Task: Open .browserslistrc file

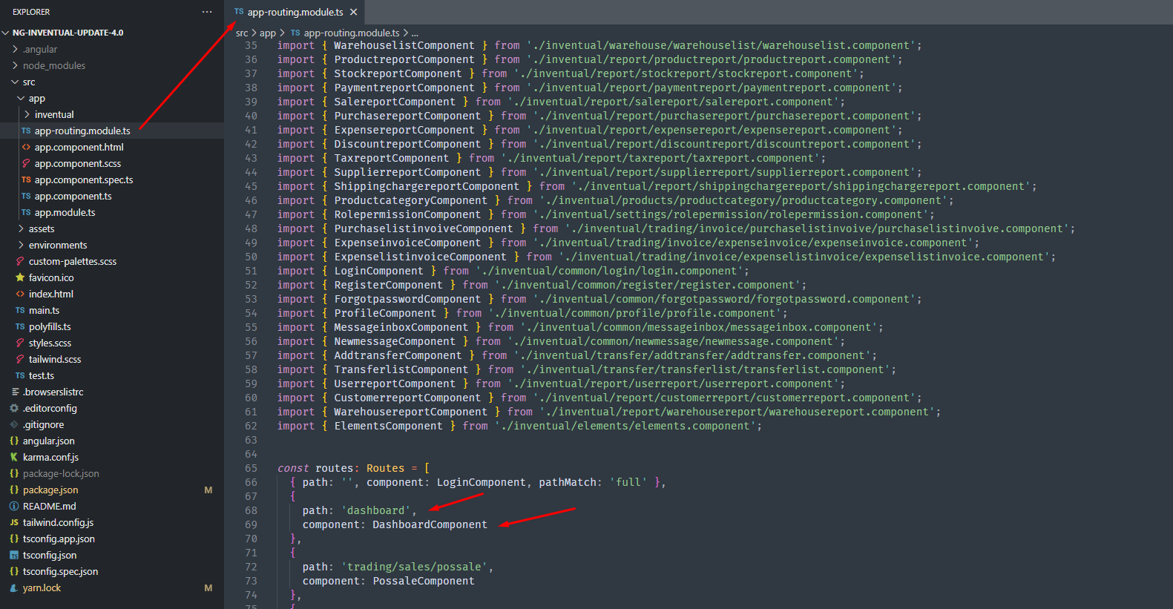Action: tap(53, 392)
